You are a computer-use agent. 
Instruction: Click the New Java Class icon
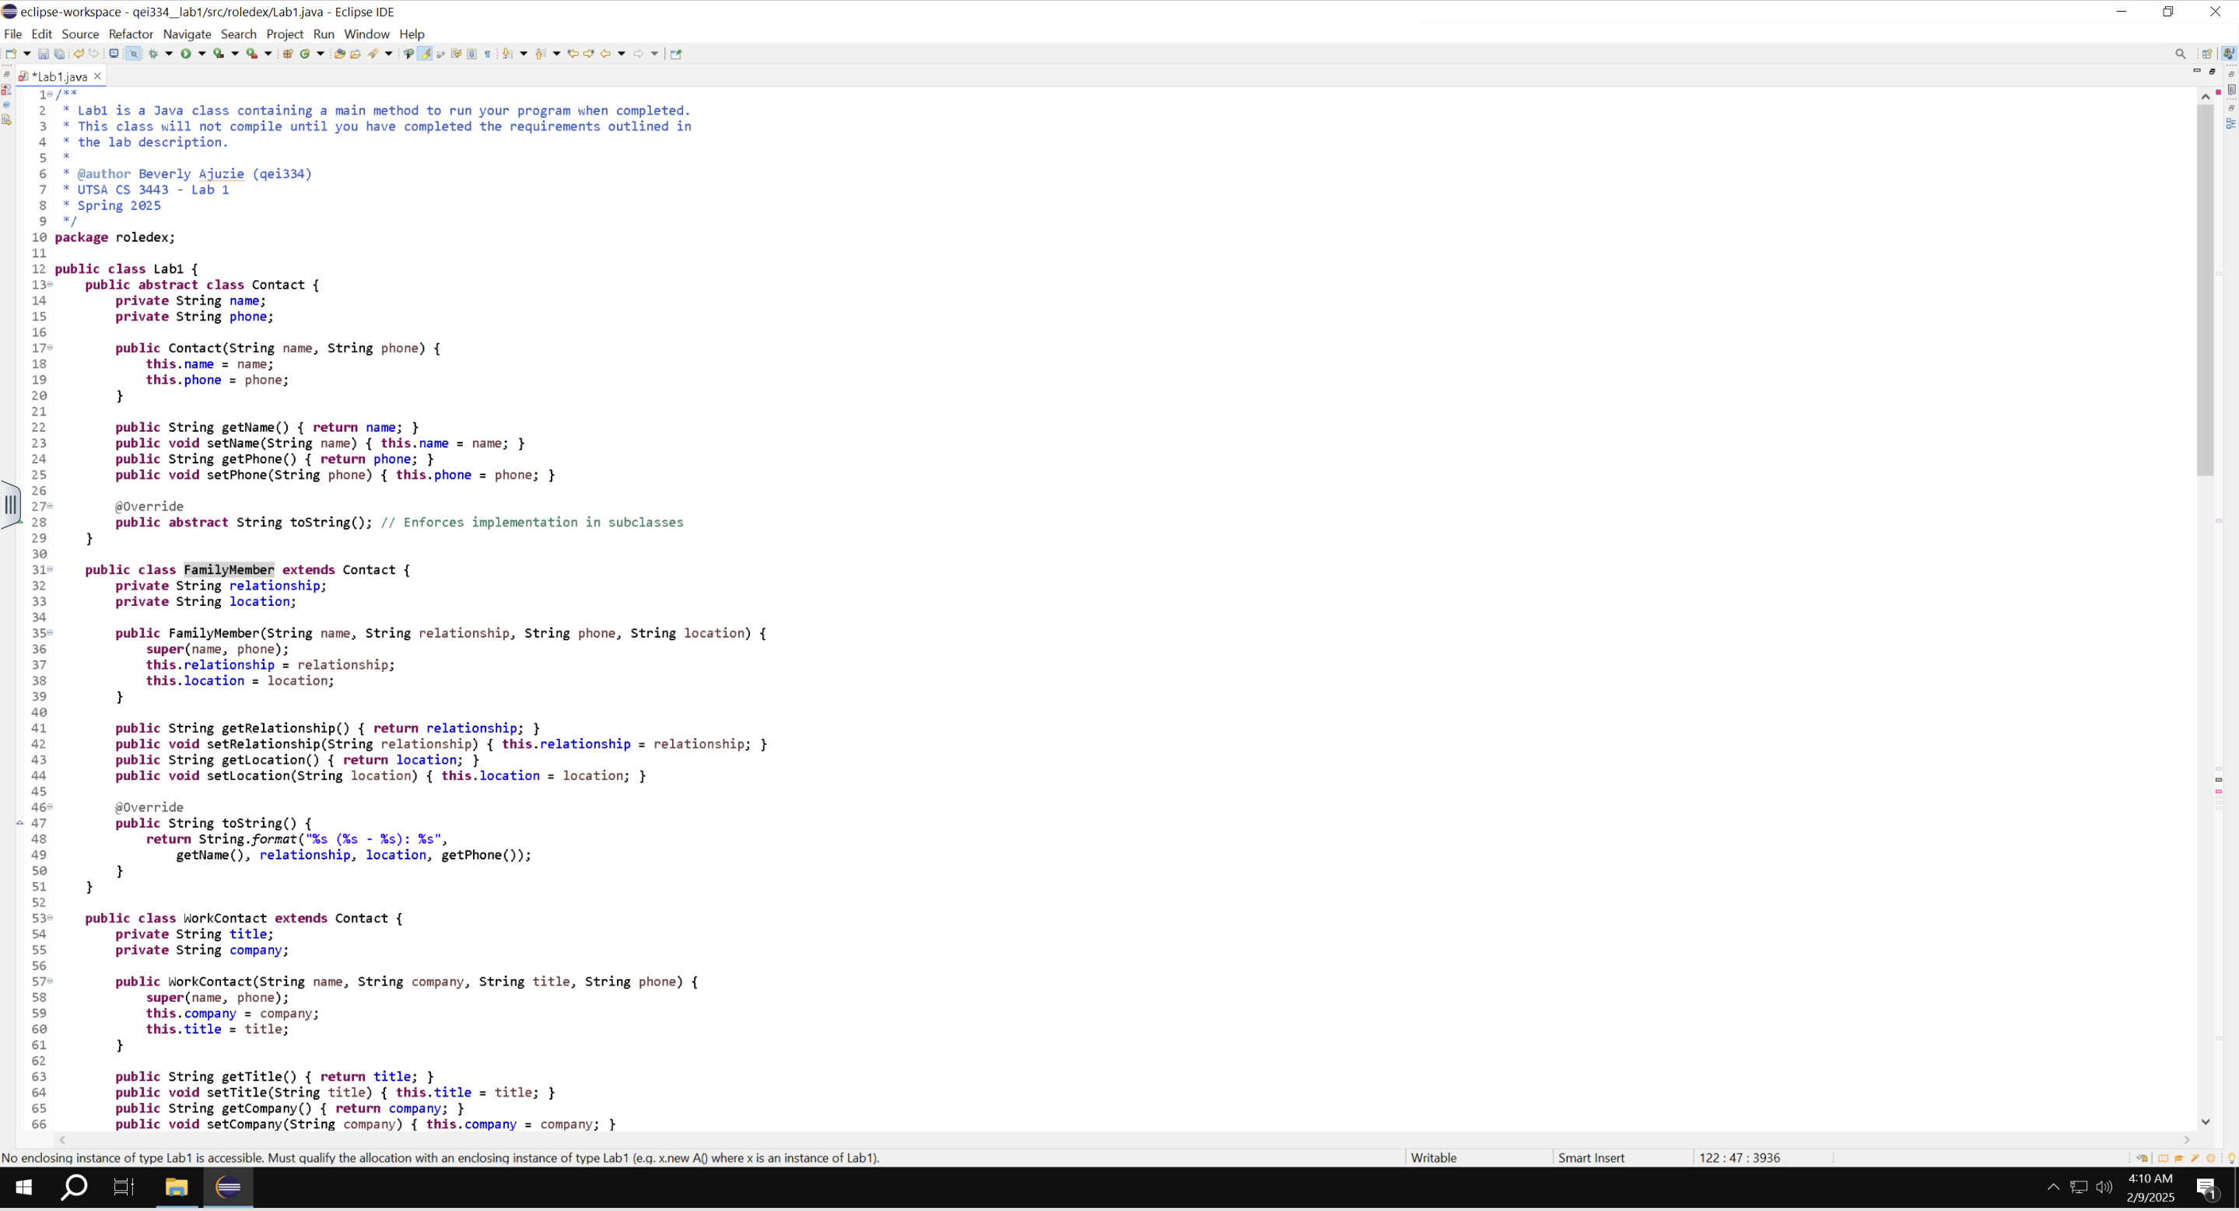305,54
